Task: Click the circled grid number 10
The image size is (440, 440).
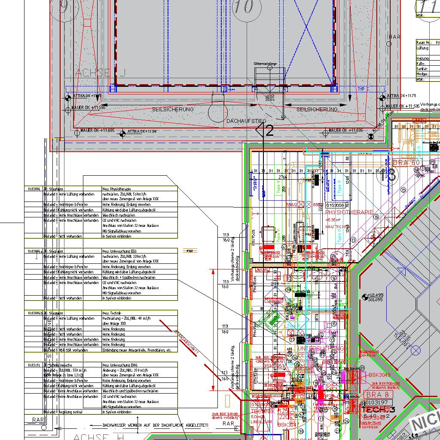Action: (x=244, y=7)
